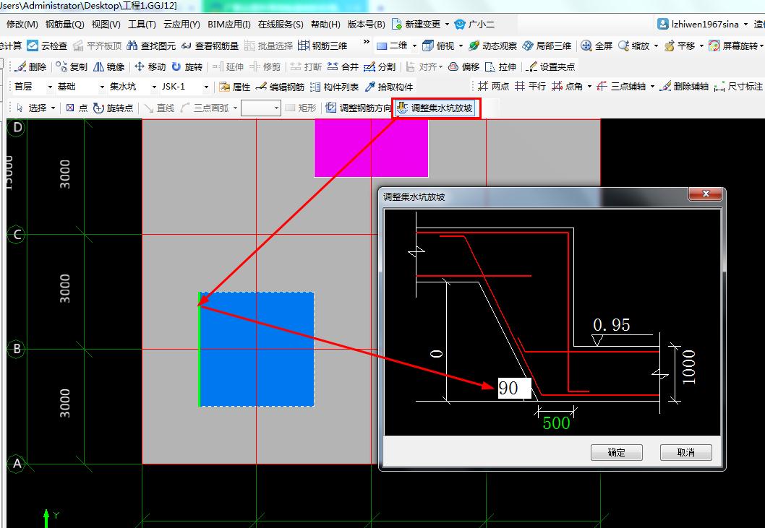Viewport: 765px width, 528px height.
Task: Expand the 平移 pan dropdown arrow
Action: [701, 46]
